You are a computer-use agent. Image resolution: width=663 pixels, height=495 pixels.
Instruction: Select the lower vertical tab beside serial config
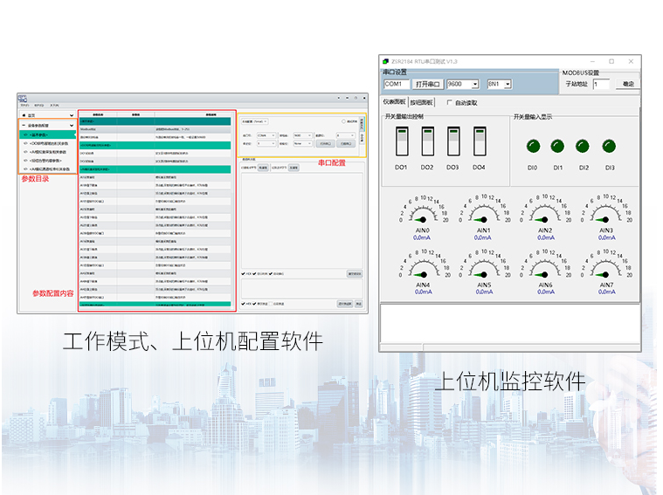point(362,137)
